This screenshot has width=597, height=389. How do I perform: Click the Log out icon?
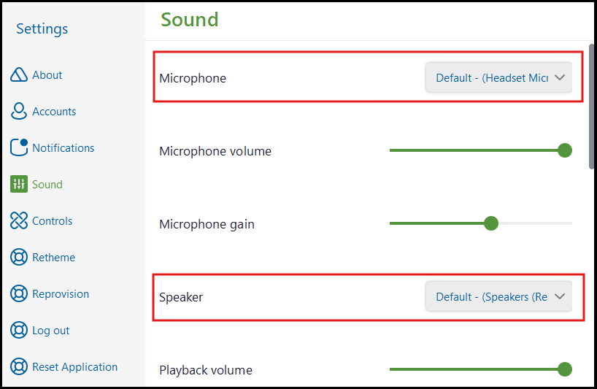click(x=19, y=331)
